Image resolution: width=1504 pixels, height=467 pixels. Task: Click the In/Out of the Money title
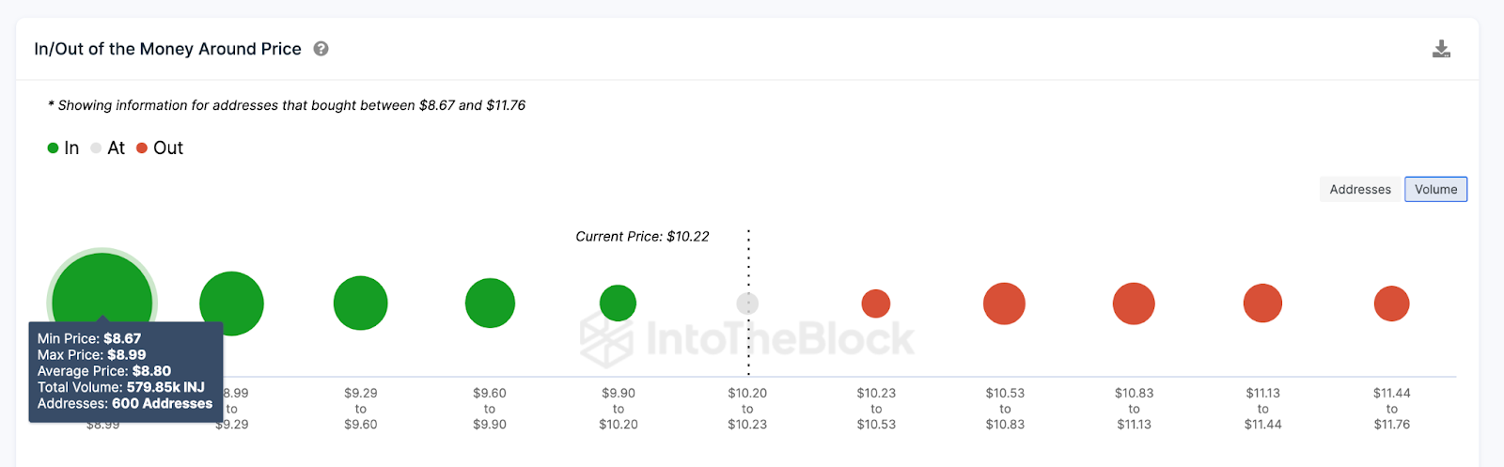click(x=167, y=49)
